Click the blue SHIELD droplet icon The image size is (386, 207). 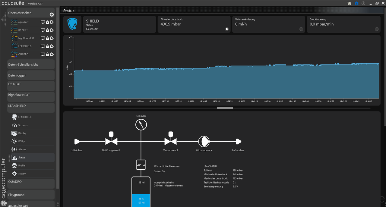(x=72, y=24)
